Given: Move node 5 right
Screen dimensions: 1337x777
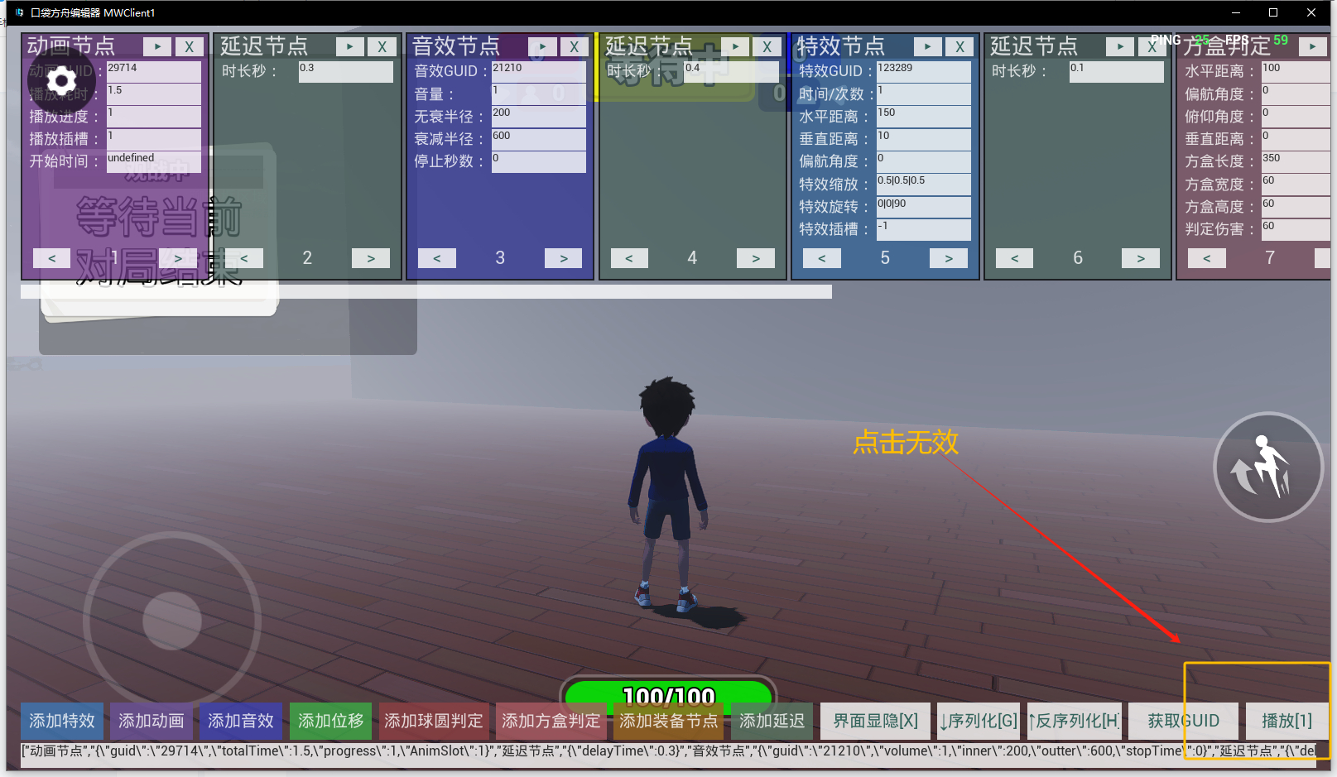Looking at the screenshot, I should click(949, 258).
